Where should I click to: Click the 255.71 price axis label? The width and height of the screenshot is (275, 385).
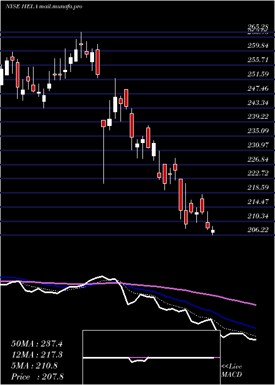[258, 59]
